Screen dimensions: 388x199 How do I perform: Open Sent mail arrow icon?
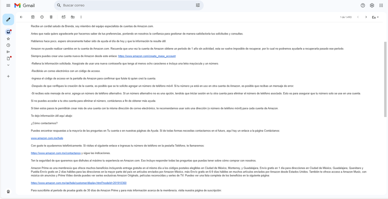[8, 52]
